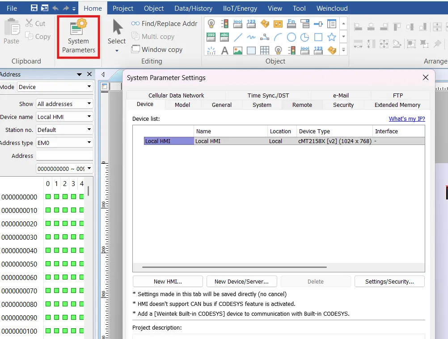Select the Function Key object tool
Image resolution: width=448 pixels, height=339 pixels.
click(x=291, y=24)
